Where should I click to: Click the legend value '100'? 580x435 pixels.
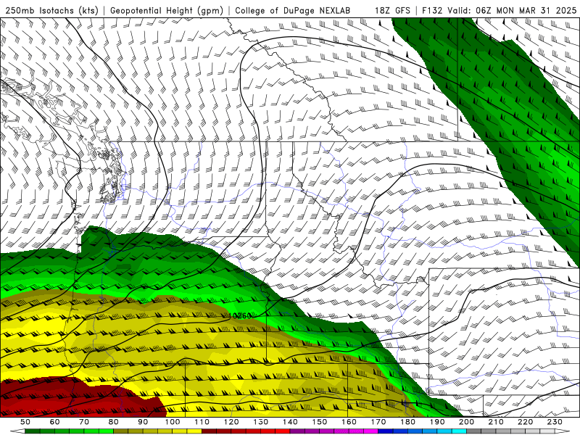[173, 422]
